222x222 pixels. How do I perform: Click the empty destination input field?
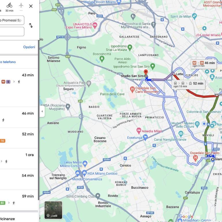[x=12, y=32]
